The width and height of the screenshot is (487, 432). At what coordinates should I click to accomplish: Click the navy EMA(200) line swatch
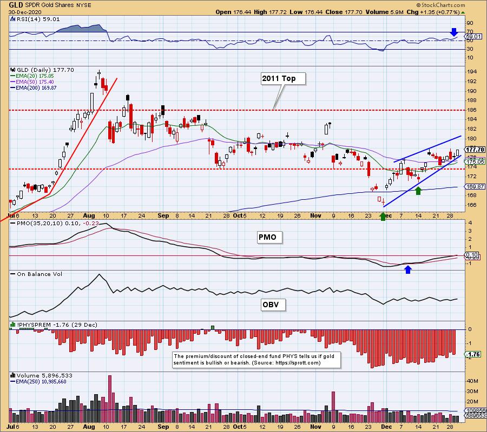pos(13,87)
